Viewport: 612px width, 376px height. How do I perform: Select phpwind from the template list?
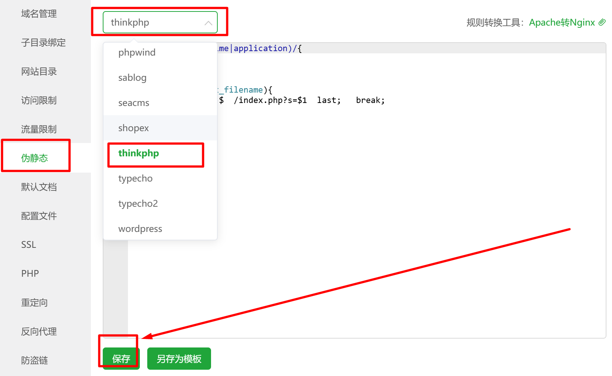coord(137,53)
